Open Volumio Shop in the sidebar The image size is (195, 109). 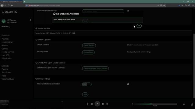8,79
